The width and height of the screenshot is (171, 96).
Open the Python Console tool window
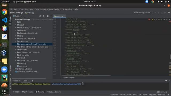point(54,92)
